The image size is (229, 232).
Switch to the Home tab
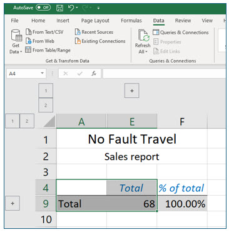click(x=38, y=21)
